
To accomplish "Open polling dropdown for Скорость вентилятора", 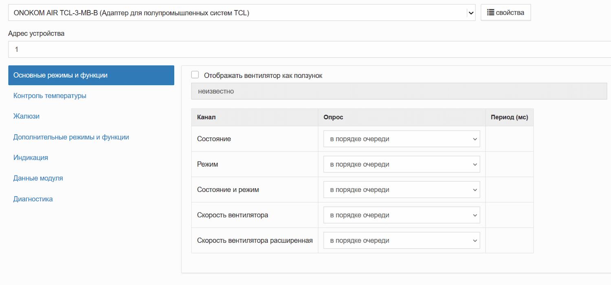I will [x=401, y=215].
